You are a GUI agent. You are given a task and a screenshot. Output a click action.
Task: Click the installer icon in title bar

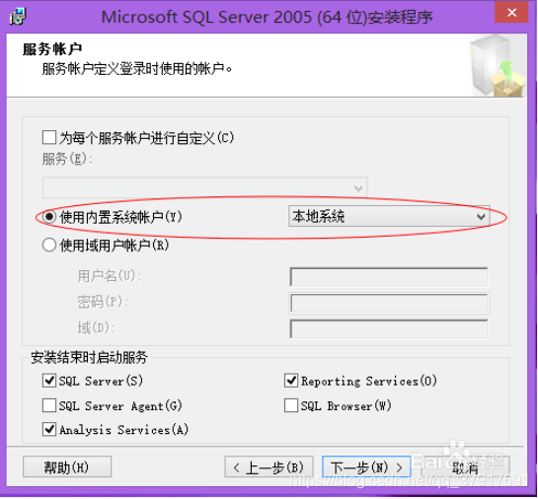point(17,17)
